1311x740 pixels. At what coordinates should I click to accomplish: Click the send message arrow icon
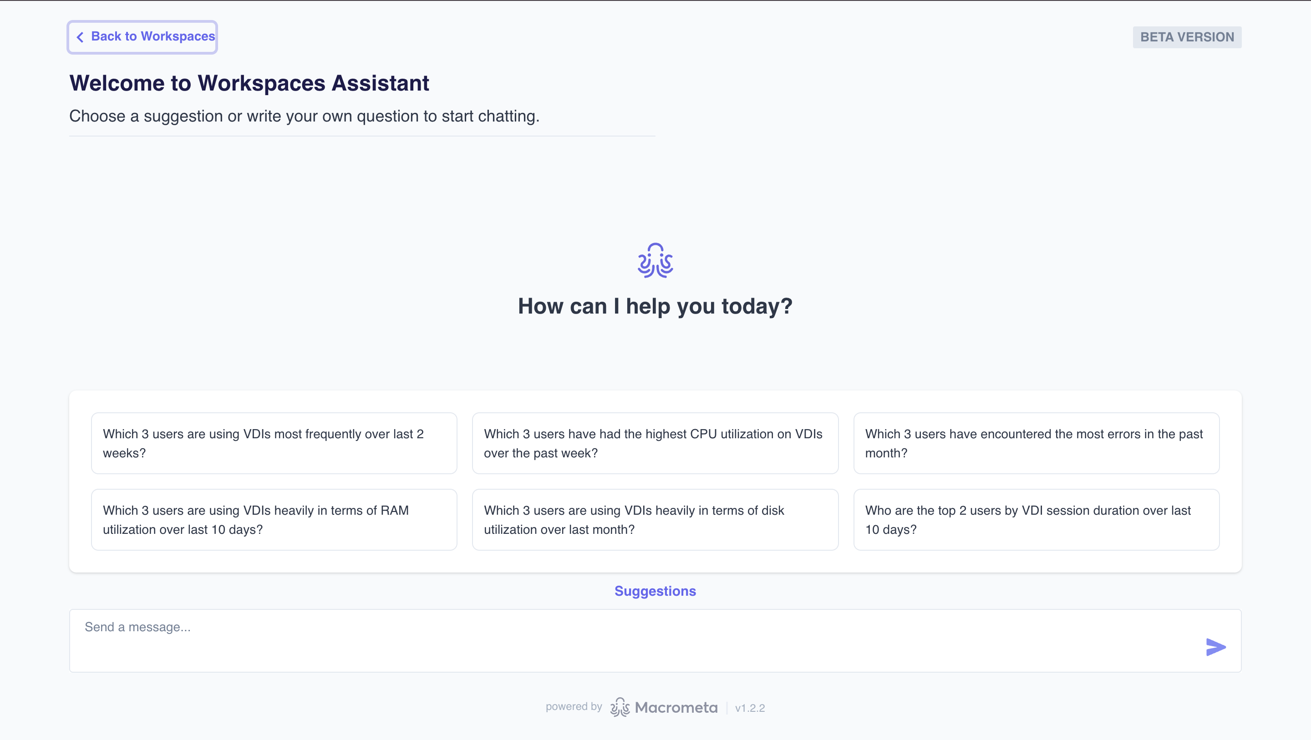point(1216,647)
